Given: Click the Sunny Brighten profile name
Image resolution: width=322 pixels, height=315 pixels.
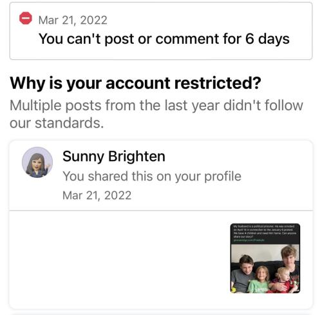Looking at the screenshot, I should 114,156.
